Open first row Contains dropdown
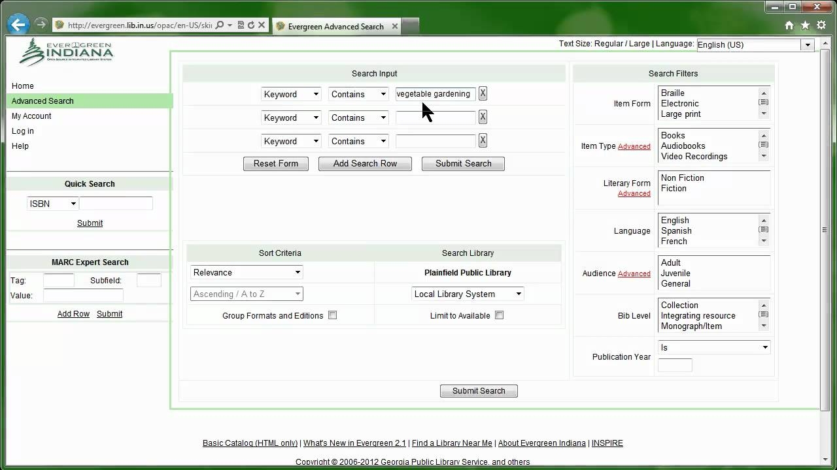 click(358, 94)
